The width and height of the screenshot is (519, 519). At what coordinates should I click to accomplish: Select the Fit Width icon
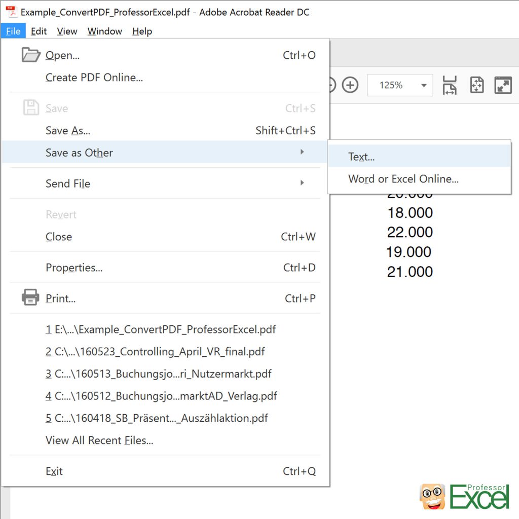point(449,85)
